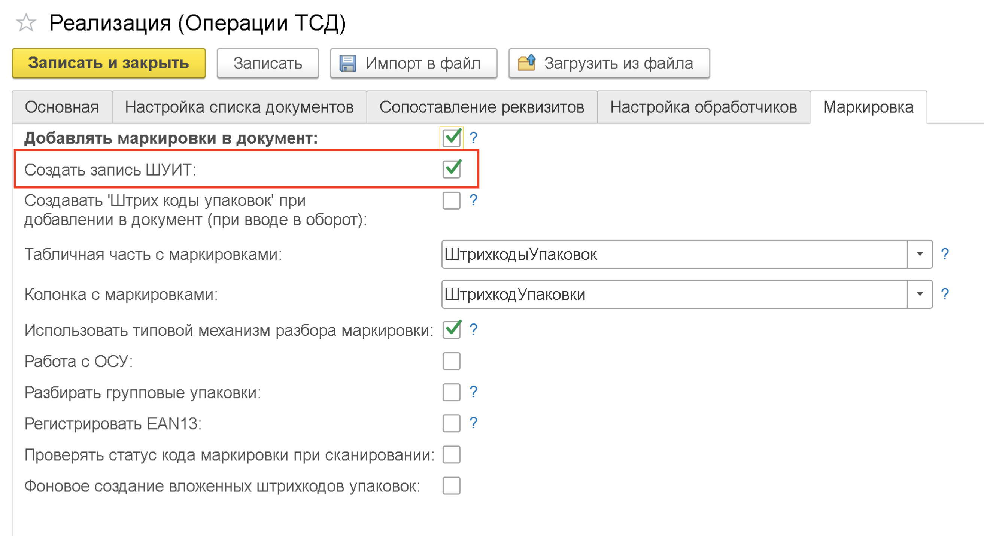Enable 'Проверять статус кода маркировки при сканировании'
984x536 pixels.
[x=452, y=455]
